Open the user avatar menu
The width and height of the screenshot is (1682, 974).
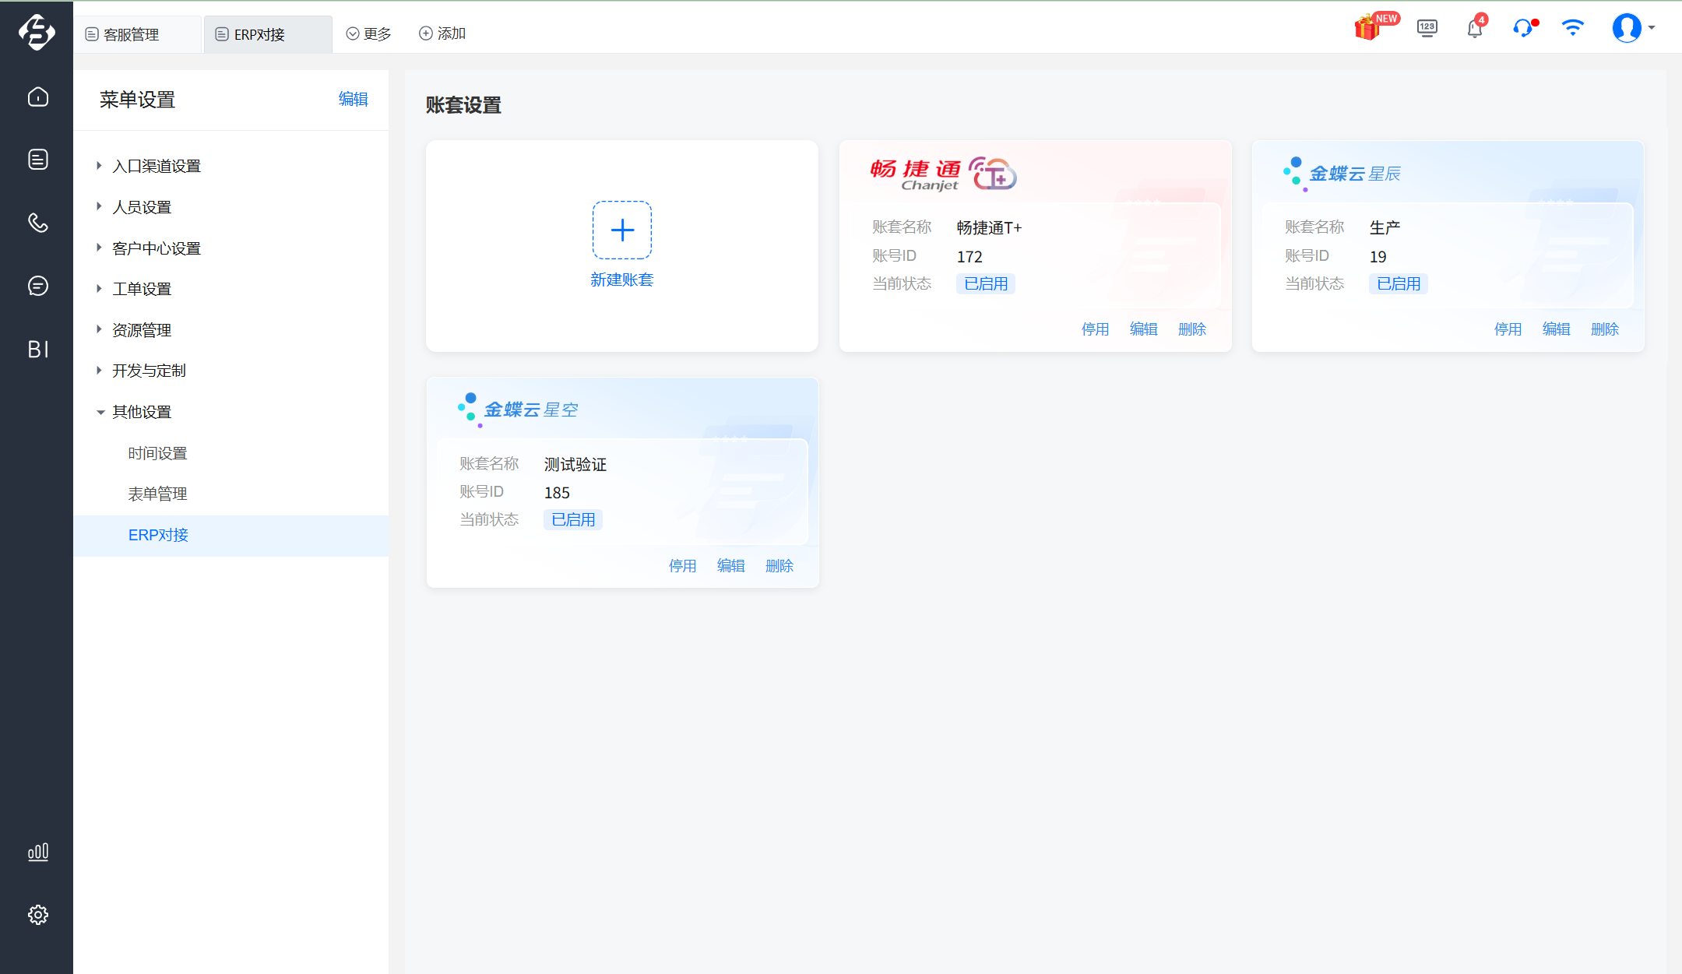pos(1626,28)
